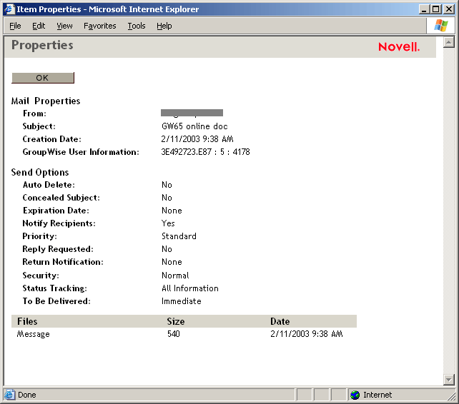Click the Internet zone globe icon
The width and height of the screenshot is (459, 404).
(355, 395)
